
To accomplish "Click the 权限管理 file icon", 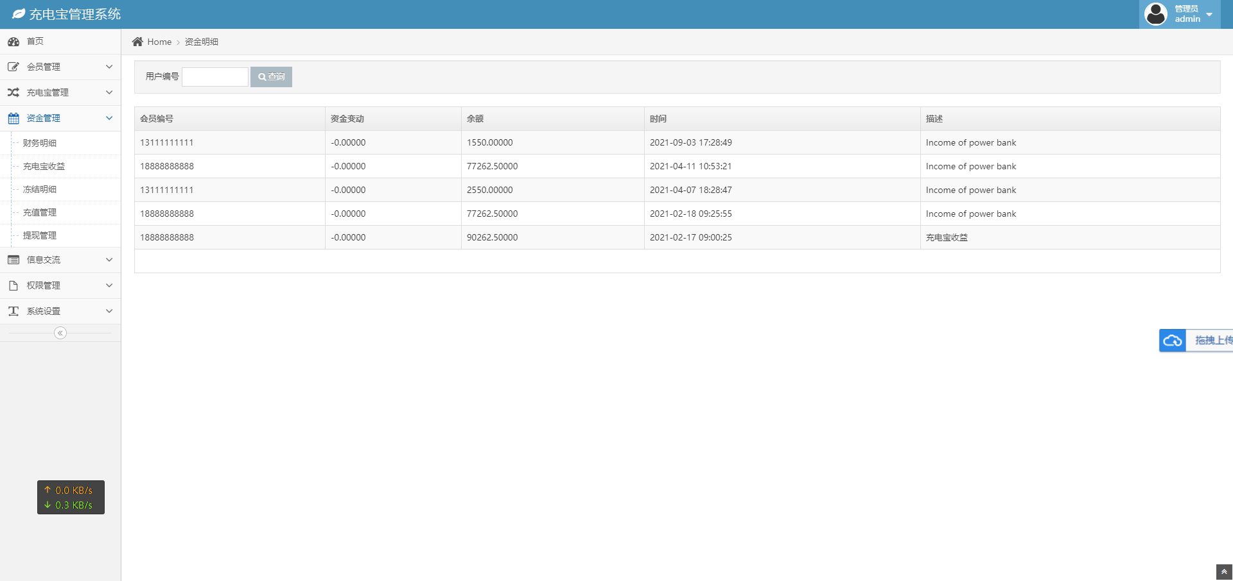I will coord(13,285).
